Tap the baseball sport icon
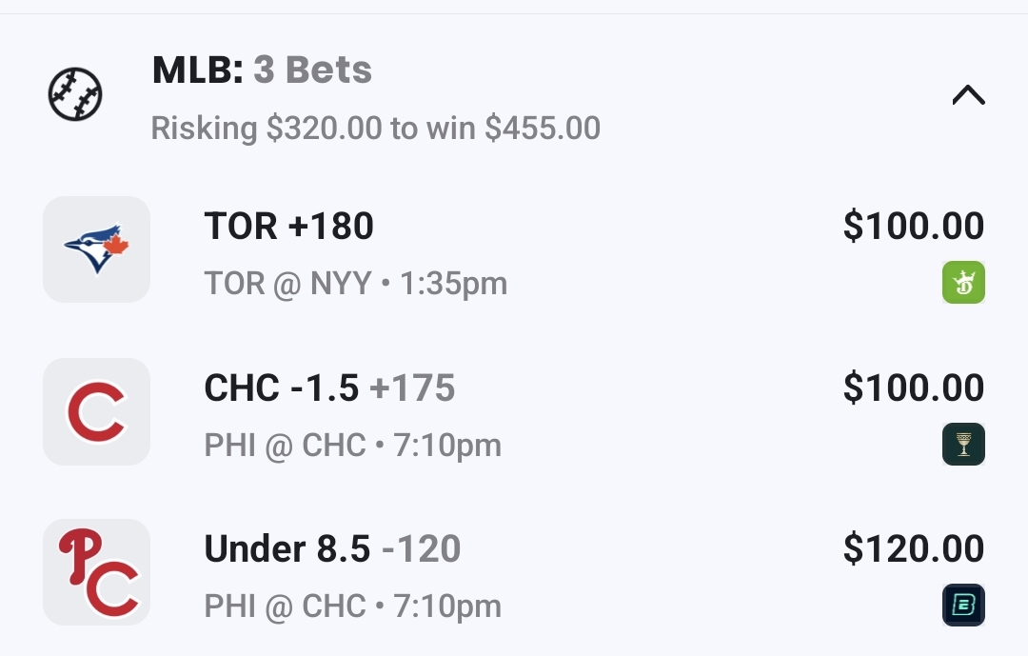1028x656 pixels. coord(75,94)
